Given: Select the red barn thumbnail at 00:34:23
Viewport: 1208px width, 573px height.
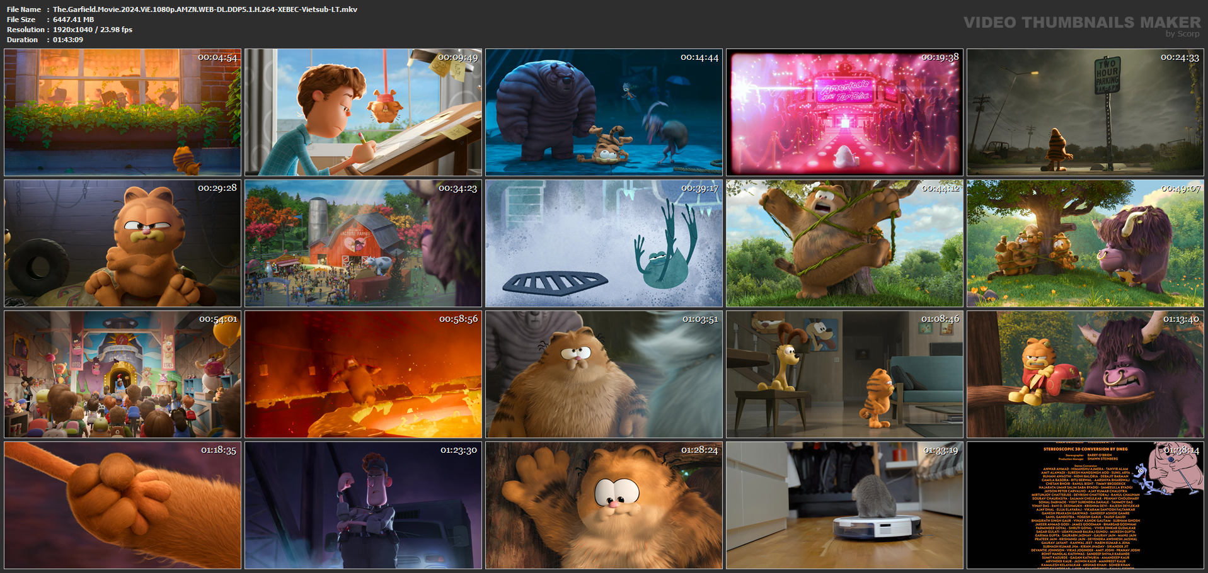Looking at the screenshot, I should (363, 243).
